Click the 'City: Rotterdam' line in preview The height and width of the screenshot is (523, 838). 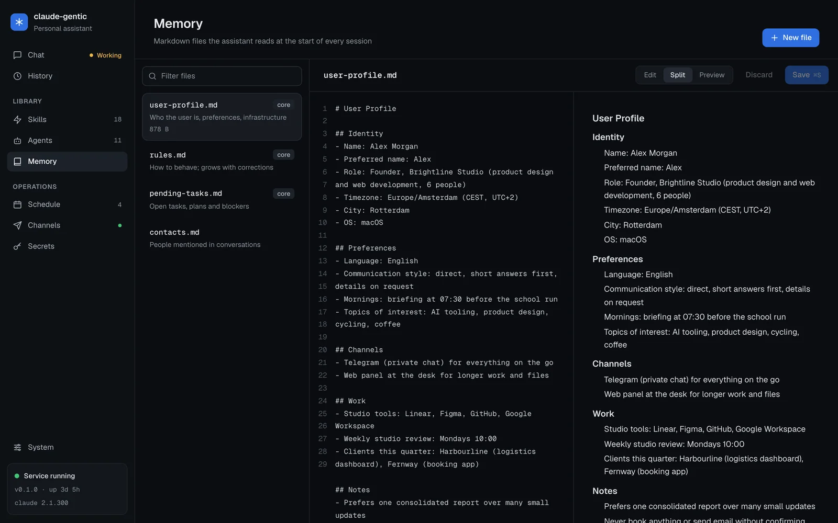point(633,225)
